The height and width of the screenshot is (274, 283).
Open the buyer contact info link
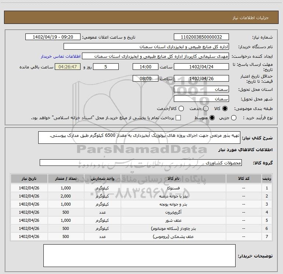coord(61,56)
